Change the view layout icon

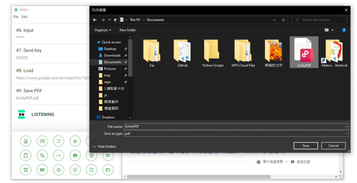tap(326, 30)
